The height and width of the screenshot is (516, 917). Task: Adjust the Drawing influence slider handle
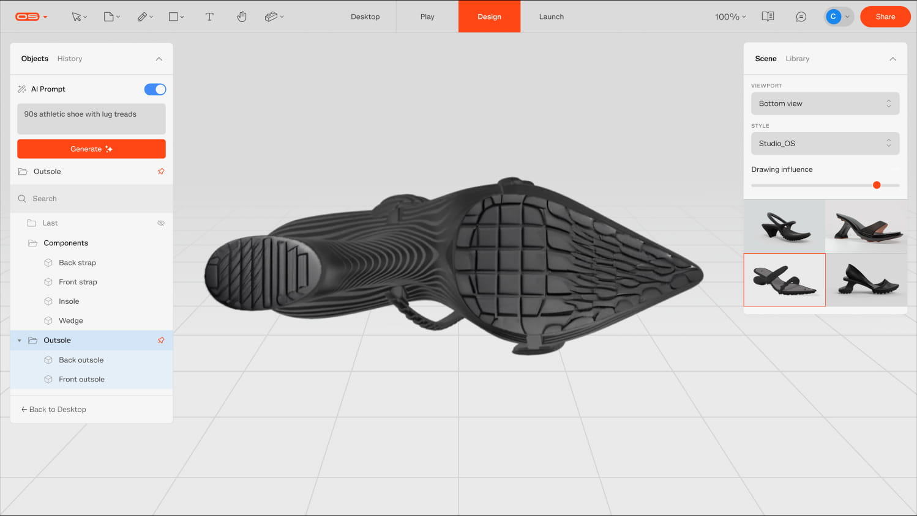point(877,185)
